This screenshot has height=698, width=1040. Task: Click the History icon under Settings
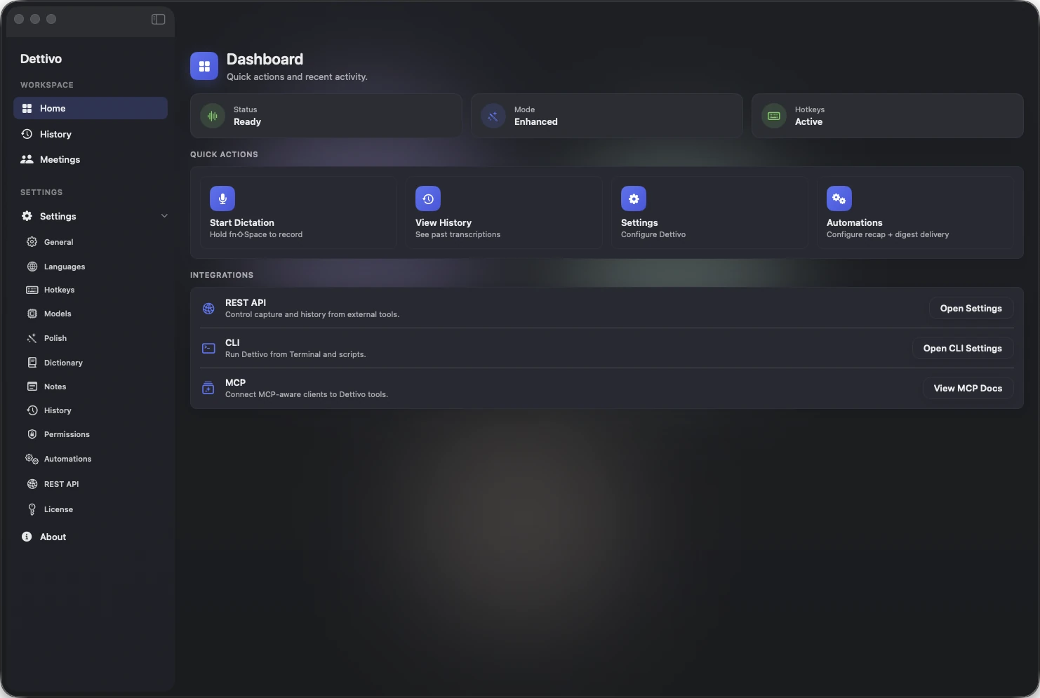[32, 410]
